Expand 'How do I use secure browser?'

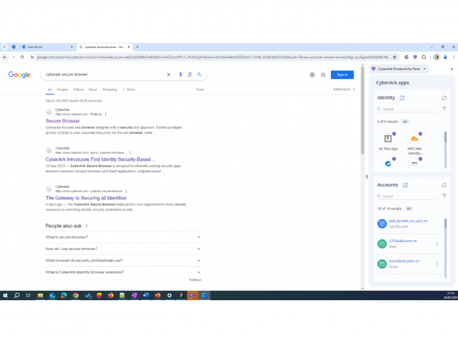pos(123,249)
